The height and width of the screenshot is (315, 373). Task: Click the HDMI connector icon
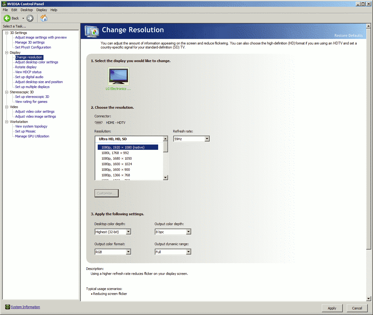tap(99, 123)
